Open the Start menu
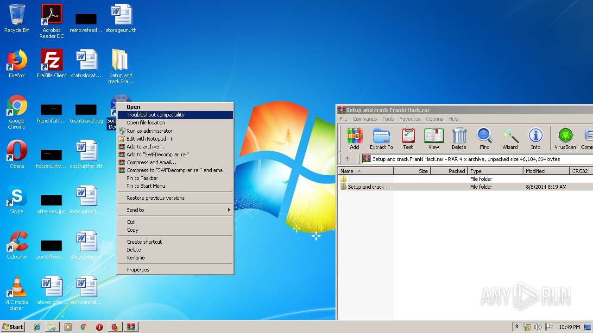 pos(13,327)
